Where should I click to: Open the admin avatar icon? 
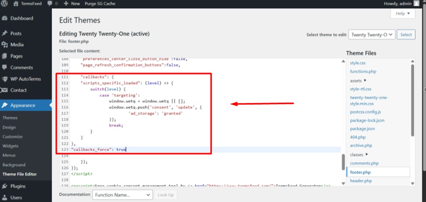(x=416, y=3)
